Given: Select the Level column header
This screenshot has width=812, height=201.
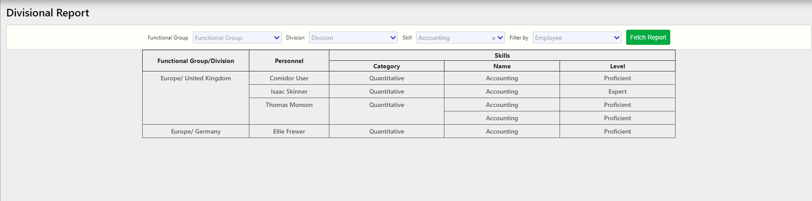Looking at the screenshot, I should [617, 66].
